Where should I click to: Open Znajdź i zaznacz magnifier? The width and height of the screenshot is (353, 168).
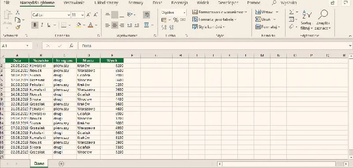pos(323,20)
